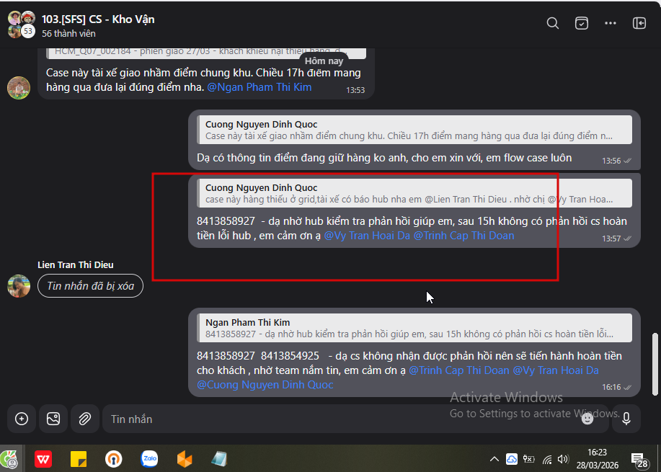
Task: Open the group reminders calendar icon
Action: pyautogui.click(x=581, y=23)
